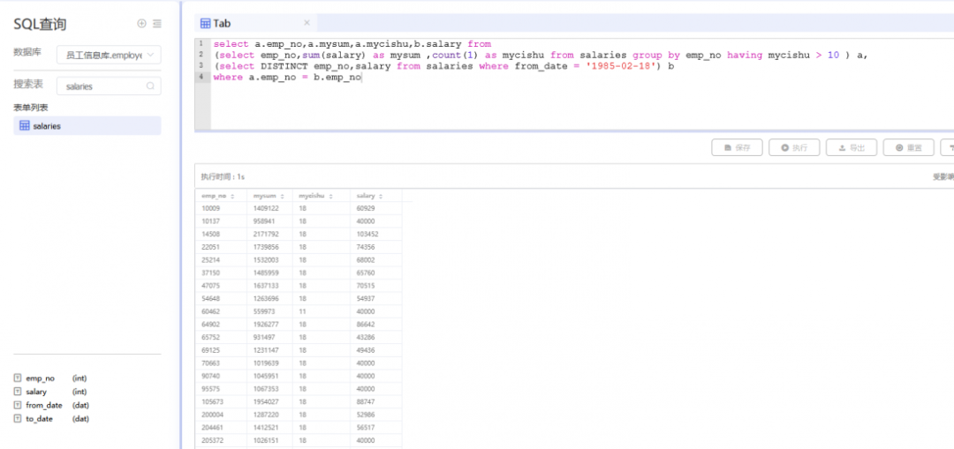This screenshot has height=449, width=954.
Task: Click the table grid icon on the Tab tab
Action: [x=206, y=23]
